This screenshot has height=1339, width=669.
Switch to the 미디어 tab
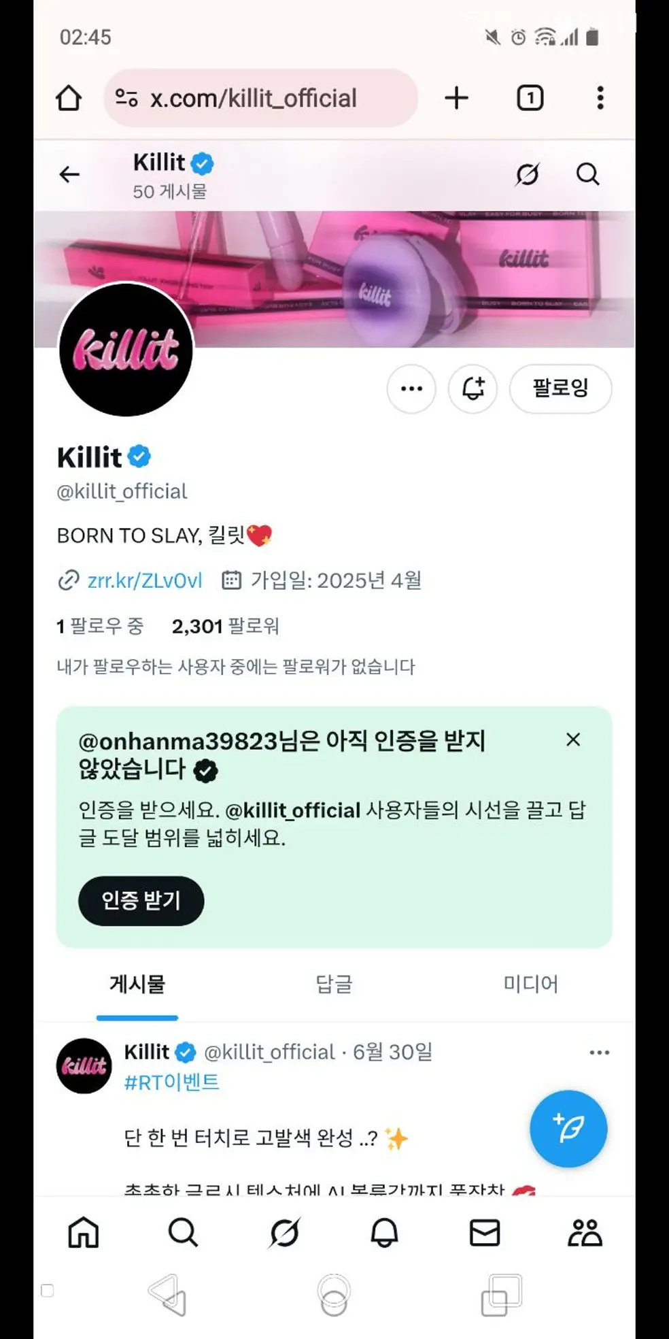[530, 985]
